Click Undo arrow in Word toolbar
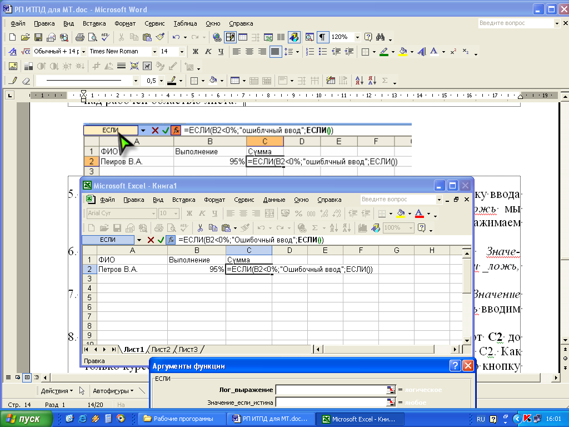 click(176, 37)
